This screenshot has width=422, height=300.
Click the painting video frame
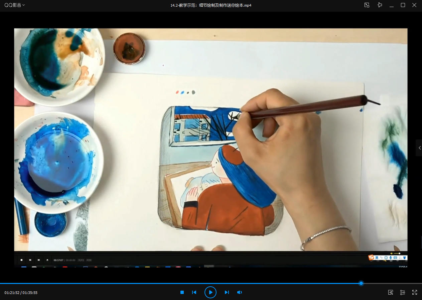(x=210, y=140)
